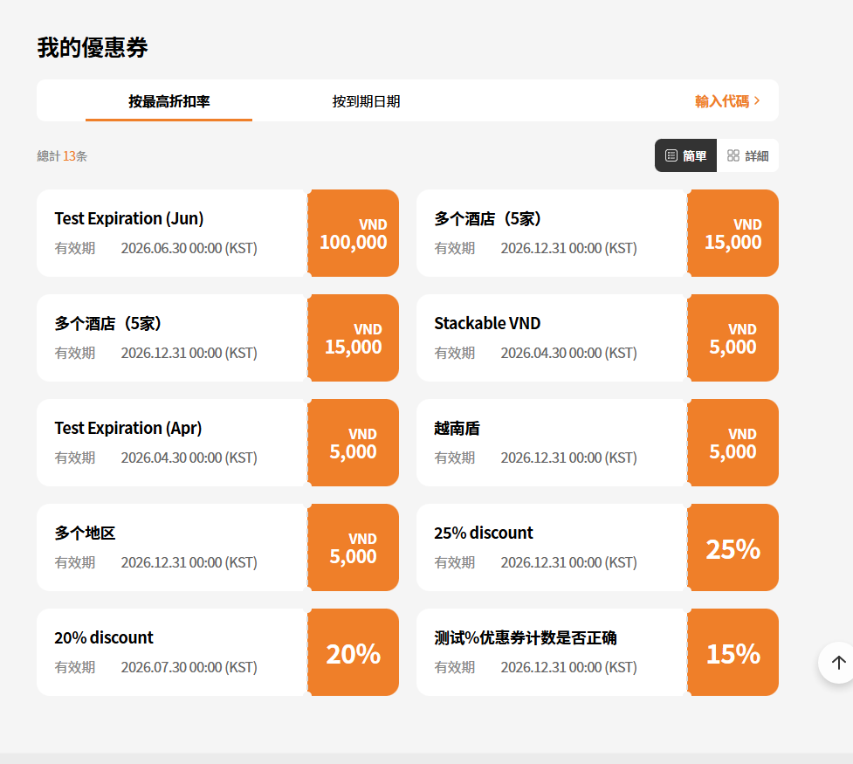The width and height of the screenshot is (853, 764).
Task: Click the scroll-to-top arrow button
Action: click(x=837, y=663)
